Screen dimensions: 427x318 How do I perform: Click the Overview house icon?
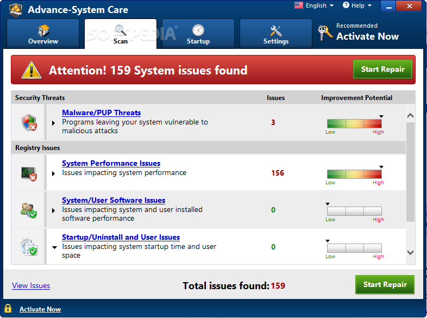click(x=43, y=30)
